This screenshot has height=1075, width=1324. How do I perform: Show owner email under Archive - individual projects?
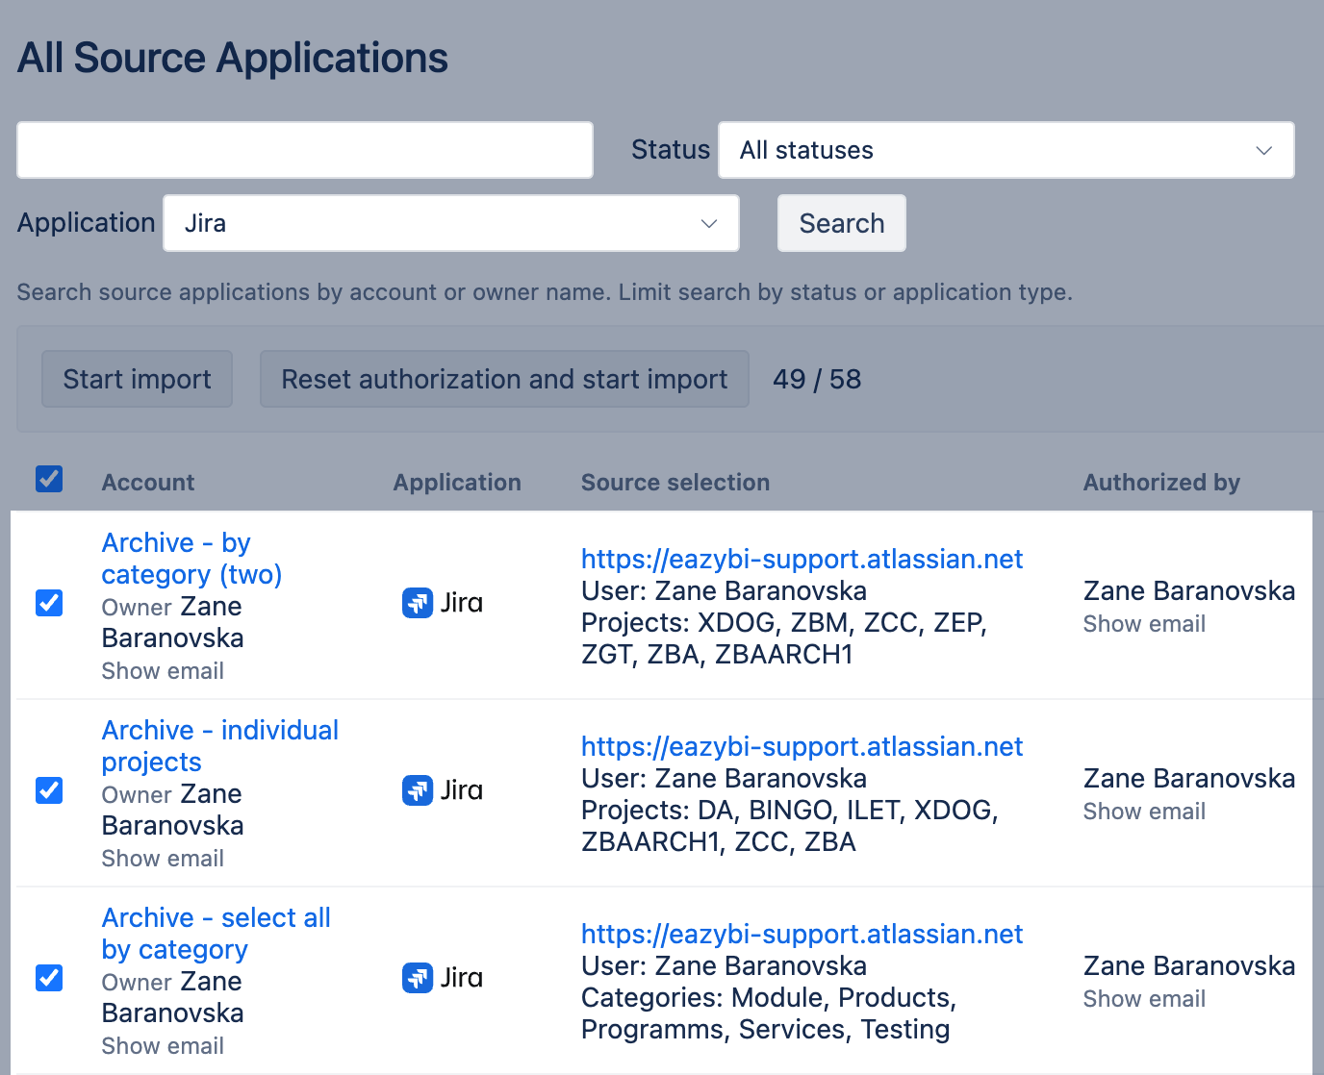(x=163, y=859)
